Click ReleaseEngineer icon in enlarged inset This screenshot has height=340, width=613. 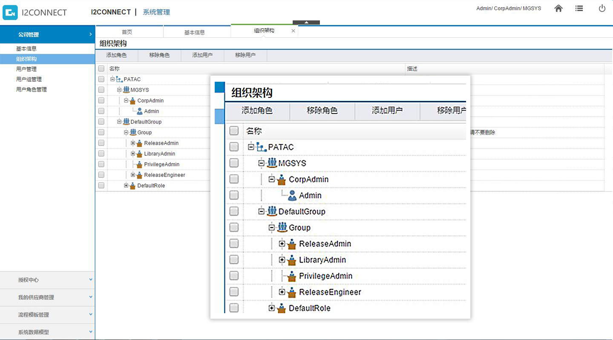[x=292, y=292]
